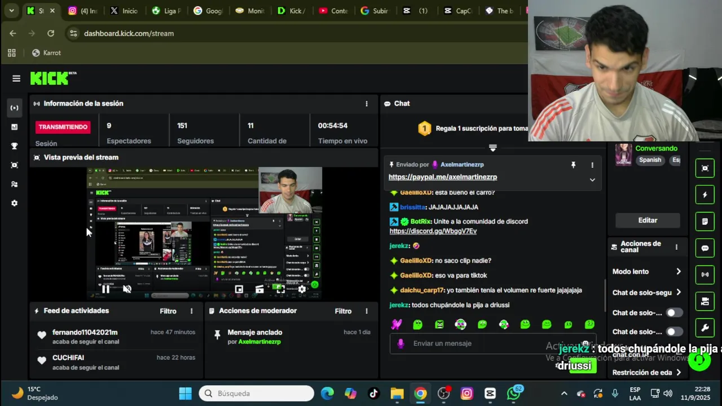Screen dimensions: 722x406
Task: Pause the stream preview playback
Action: point(105,289)
